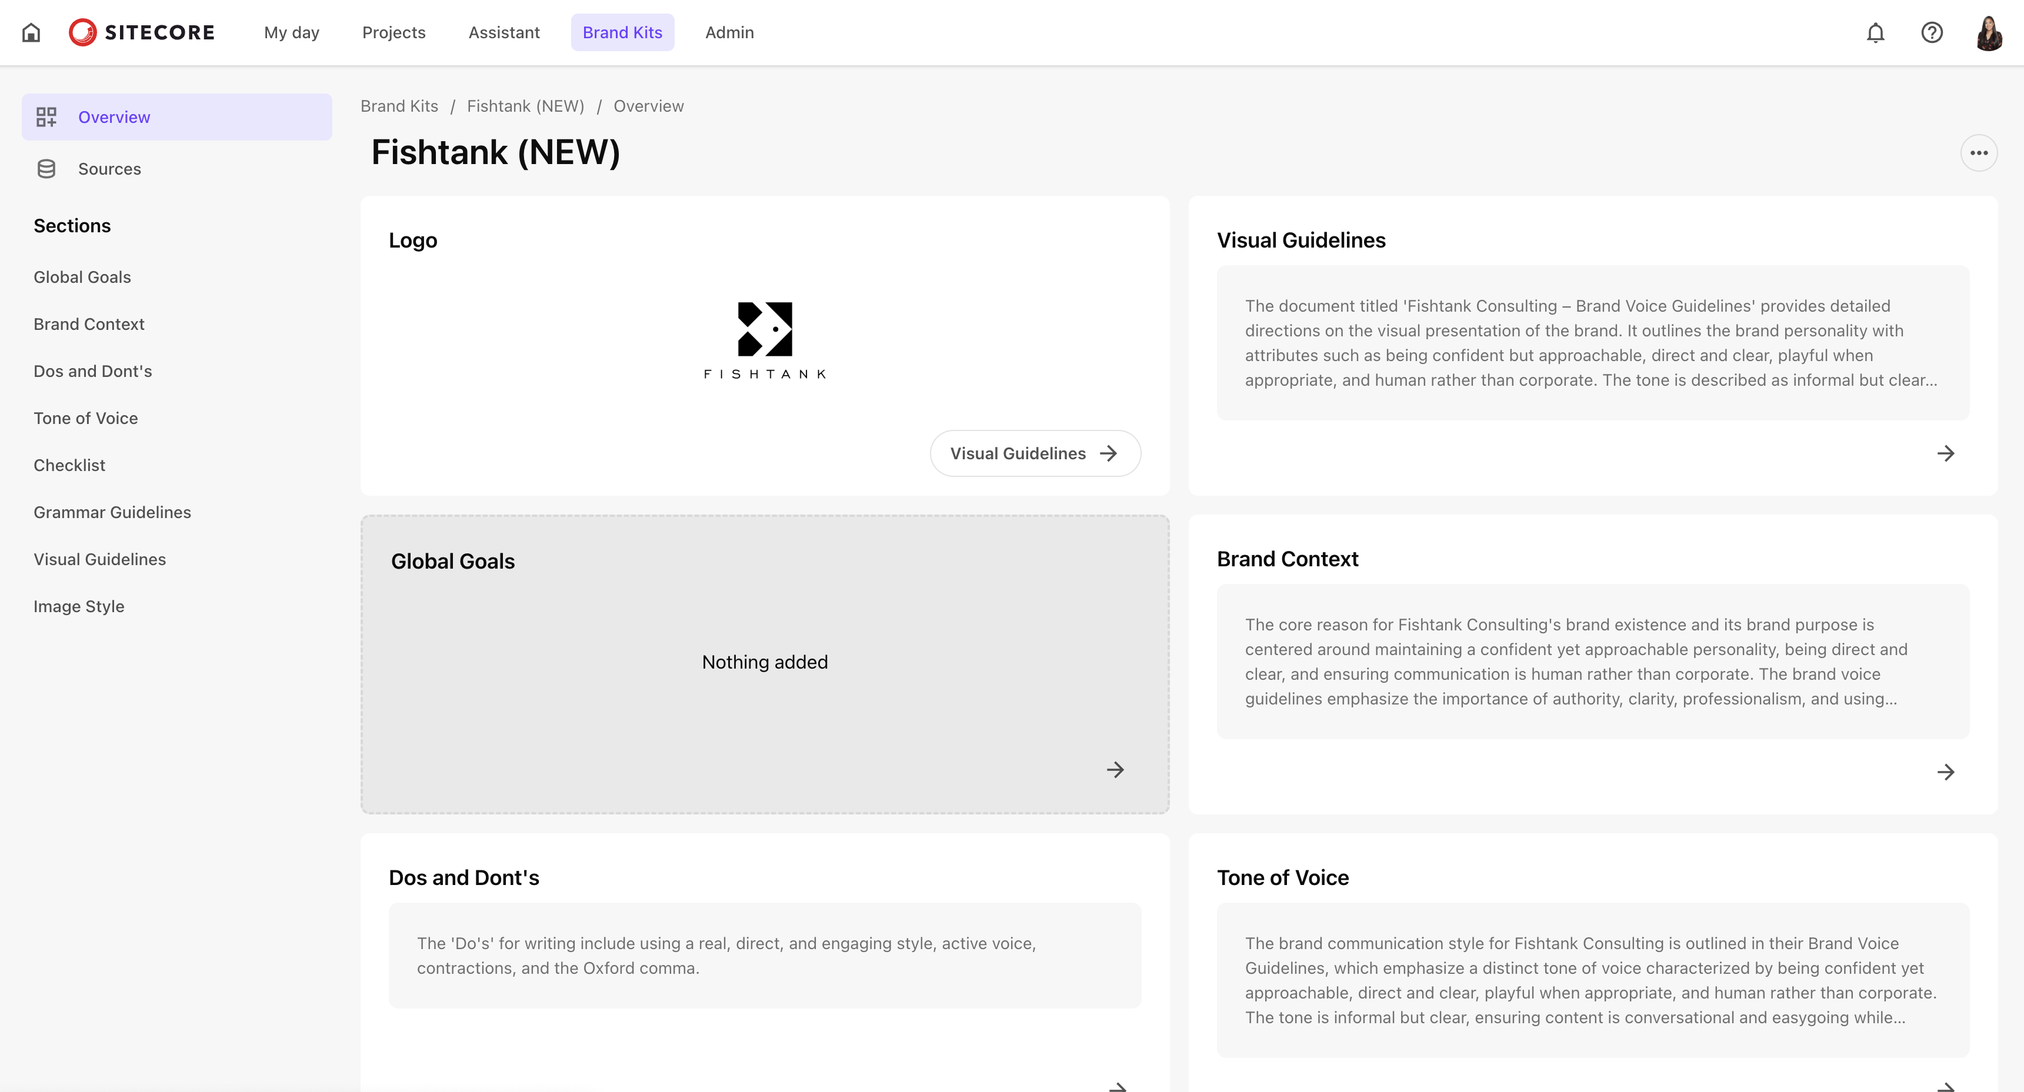Switch to the Assistant tab
This screenshot has width=2024, height=1092.
504,32
